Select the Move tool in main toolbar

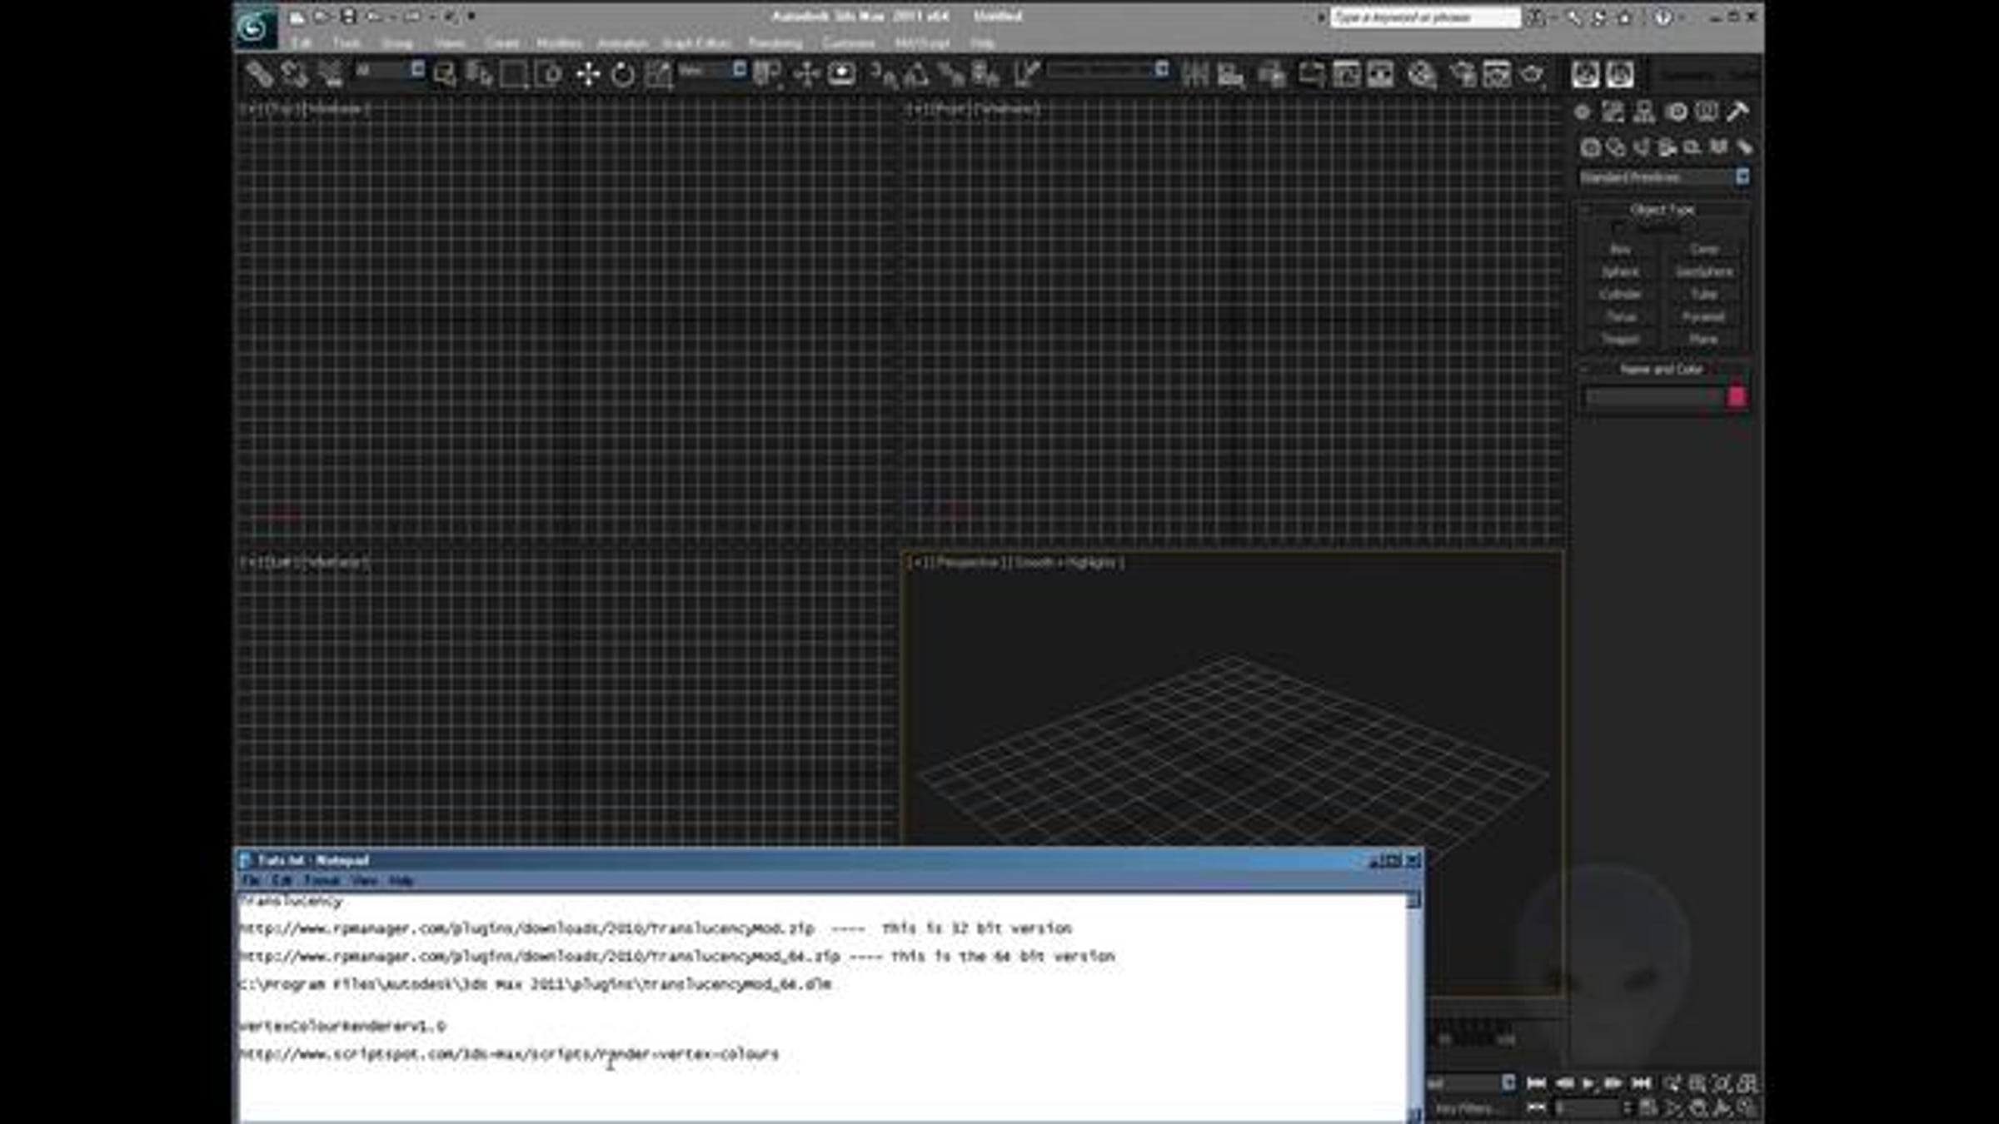coord(588,74)
